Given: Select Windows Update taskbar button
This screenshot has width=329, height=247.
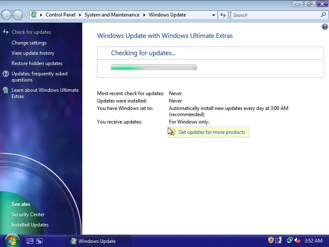Looking at the screenshot, I should pyautogui.click(x=99, y=241).
